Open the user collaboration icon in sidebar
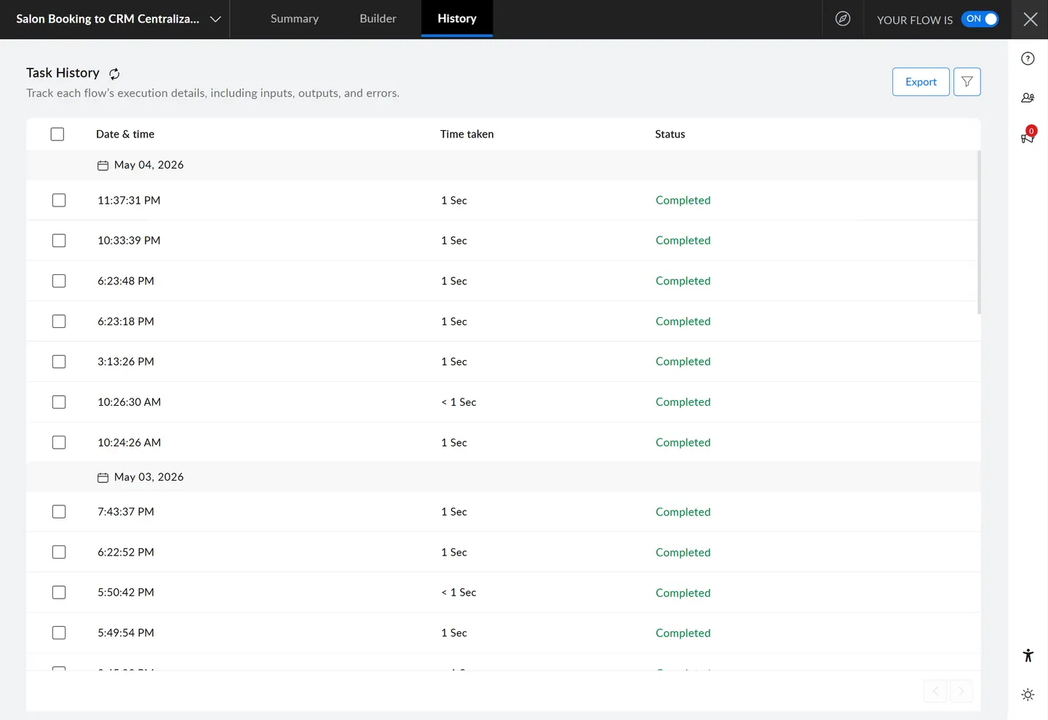Viewport: 1048px width, 720px height. 1028,97
